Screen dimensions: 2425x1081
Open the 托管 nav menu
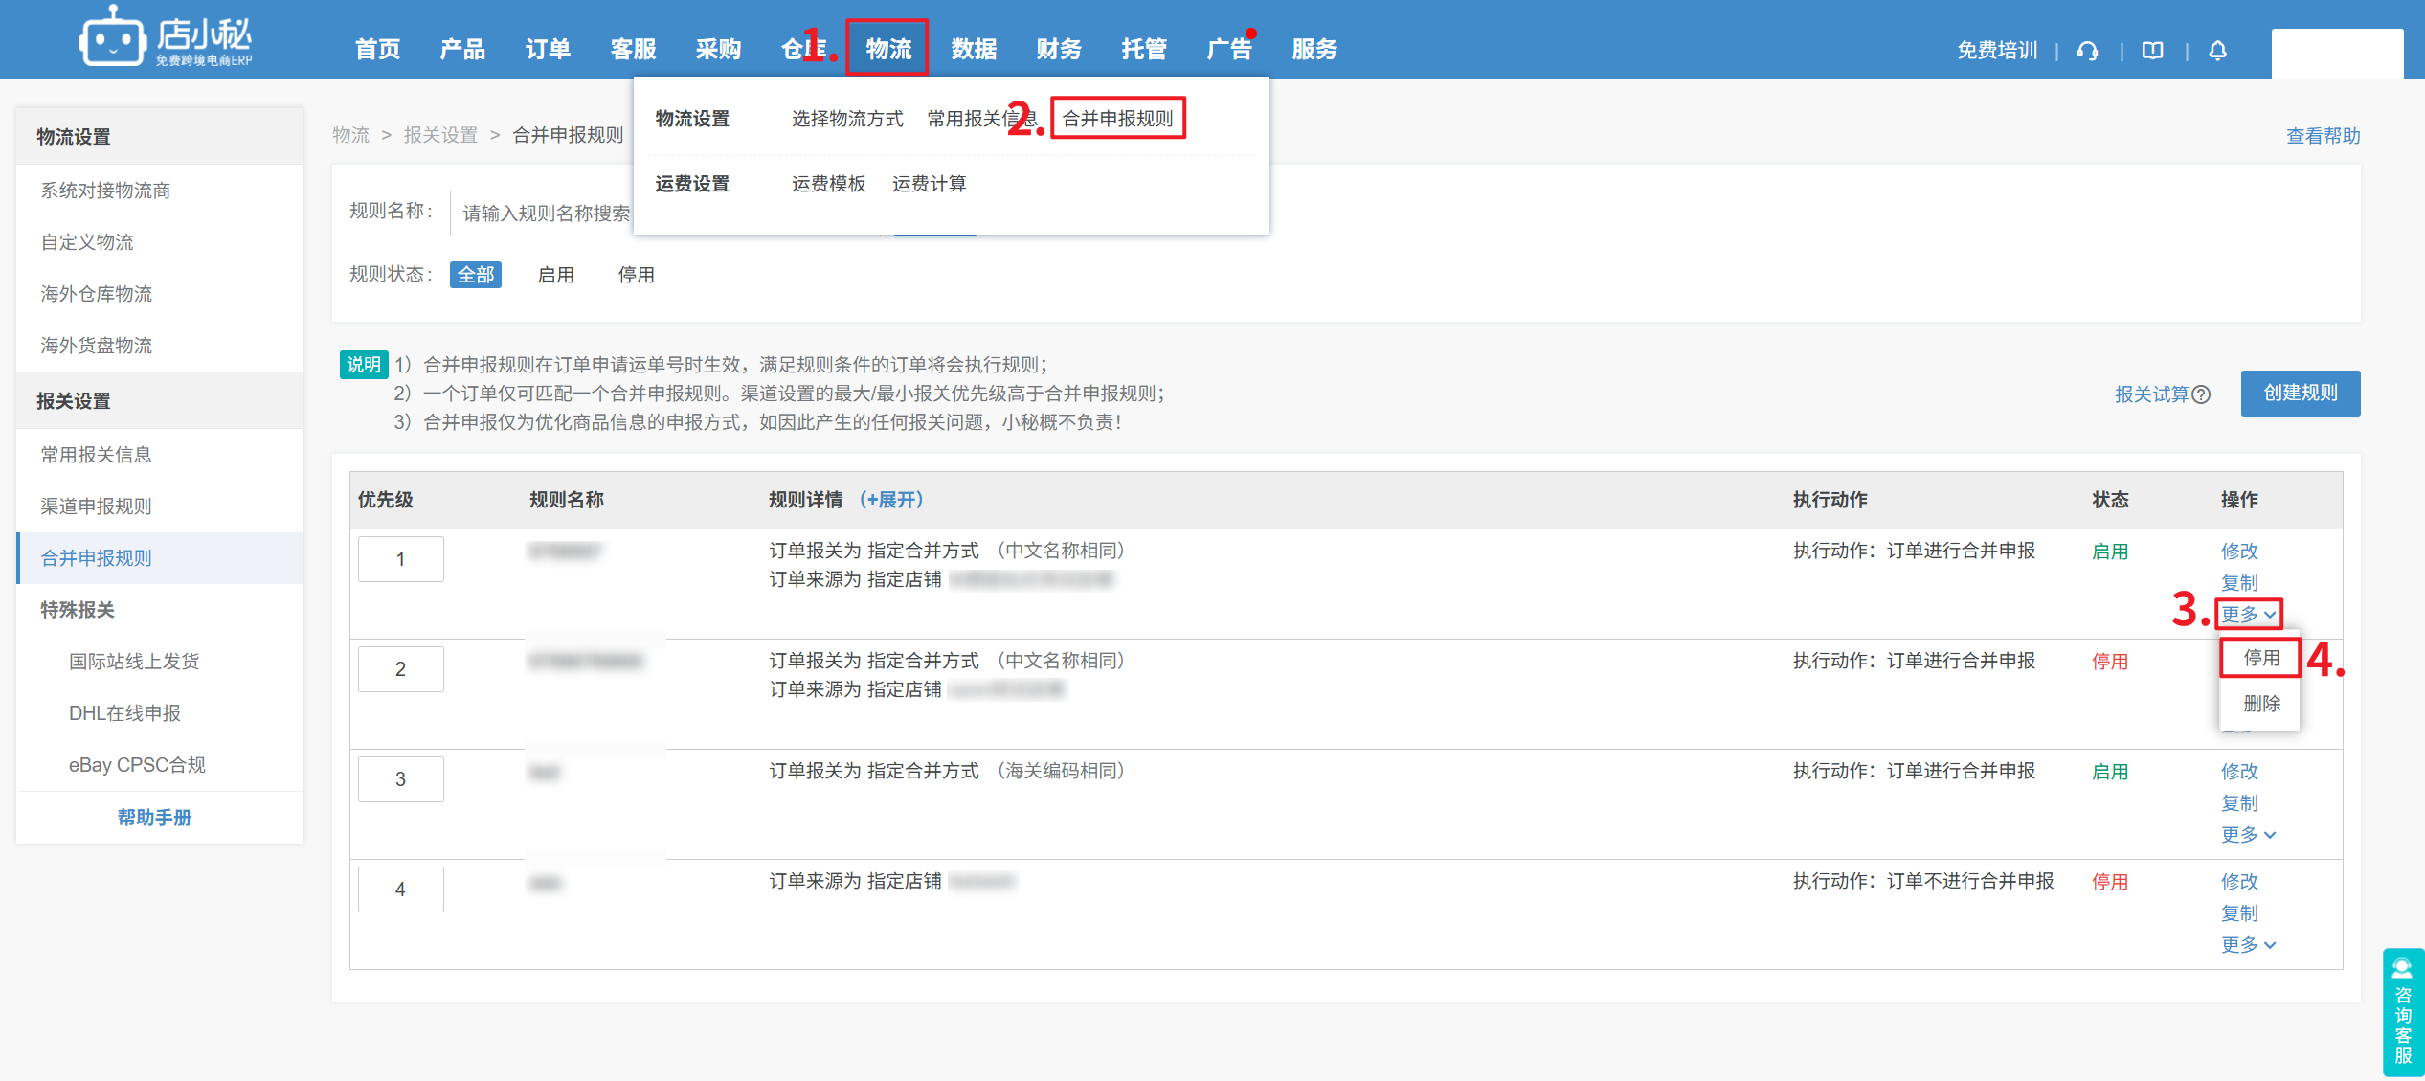[1145, 49]
